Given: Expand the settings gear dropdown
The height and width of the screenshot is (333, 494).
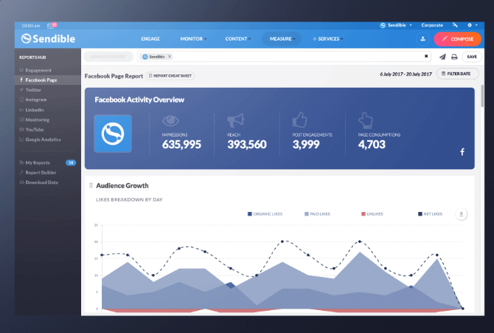Looking at the screenshot, I should coord(473,25).
